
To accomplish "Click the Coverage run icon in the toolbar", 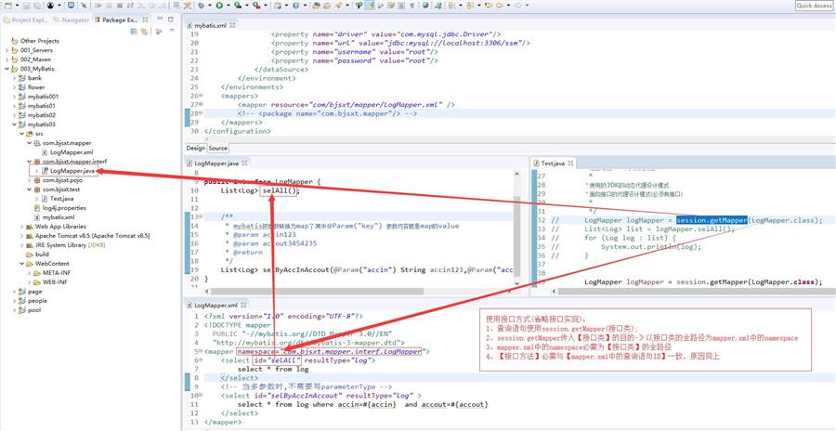I will tap(237, 6).
